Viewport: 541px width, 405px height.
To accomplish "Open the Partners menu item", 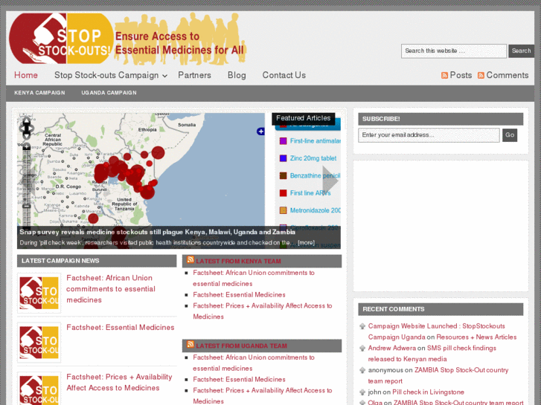I will coord(194,75).
